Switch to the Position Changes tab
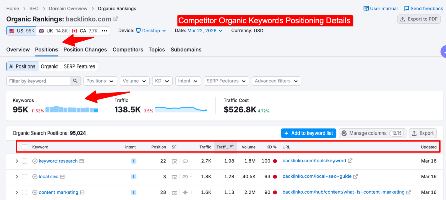Viewport: 446px width, 200px height. click(85, 50)
